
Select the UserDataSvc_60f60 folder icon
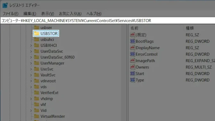click(x=36, y=57)
